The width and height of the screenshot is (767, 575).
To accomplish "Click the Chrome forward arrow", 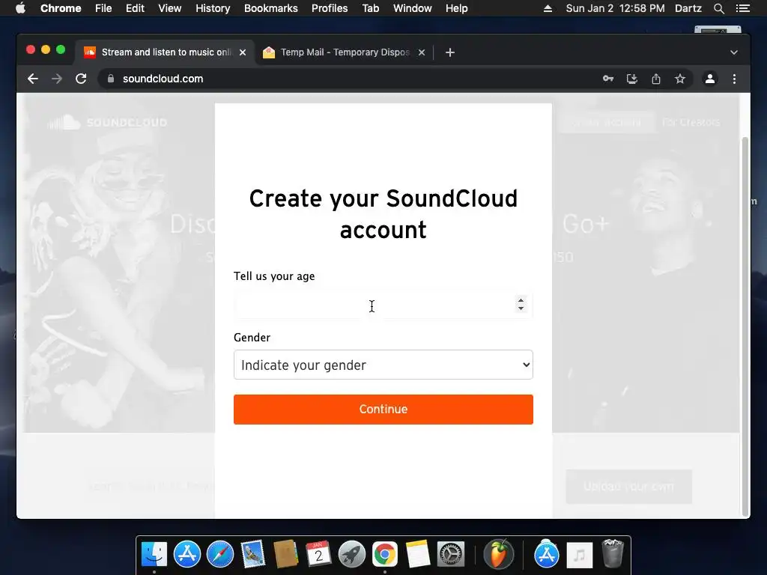I will point(57,79).
